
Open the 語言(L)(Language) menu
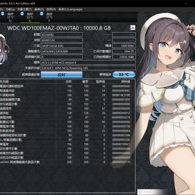click(70, 9)
